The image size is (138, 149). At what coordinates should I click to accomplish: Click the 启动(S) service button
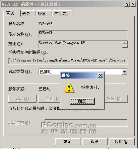point(22,99)
